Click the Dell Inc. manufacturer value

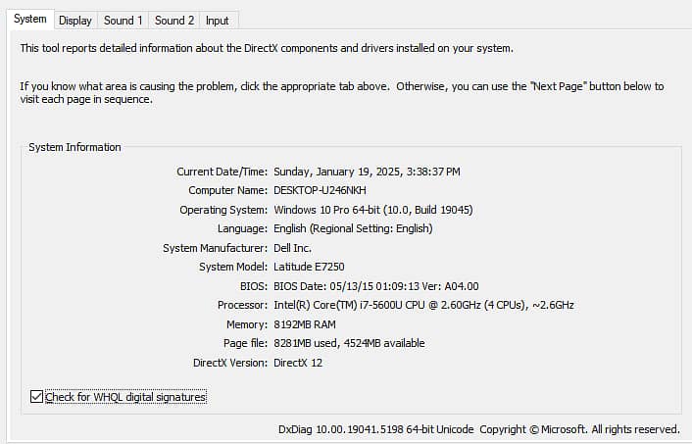pyautogui.click(x=294, y=248)
